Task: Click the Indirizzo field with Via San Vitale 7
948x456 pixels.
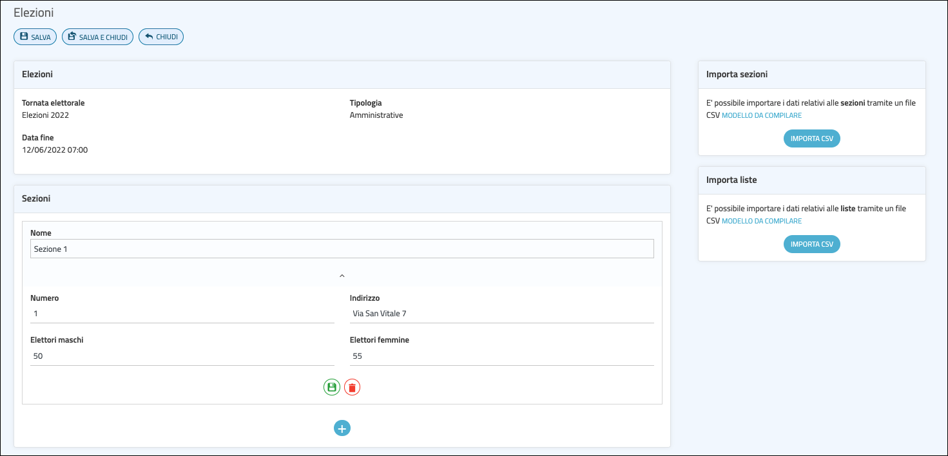Action: coord(501,314)
